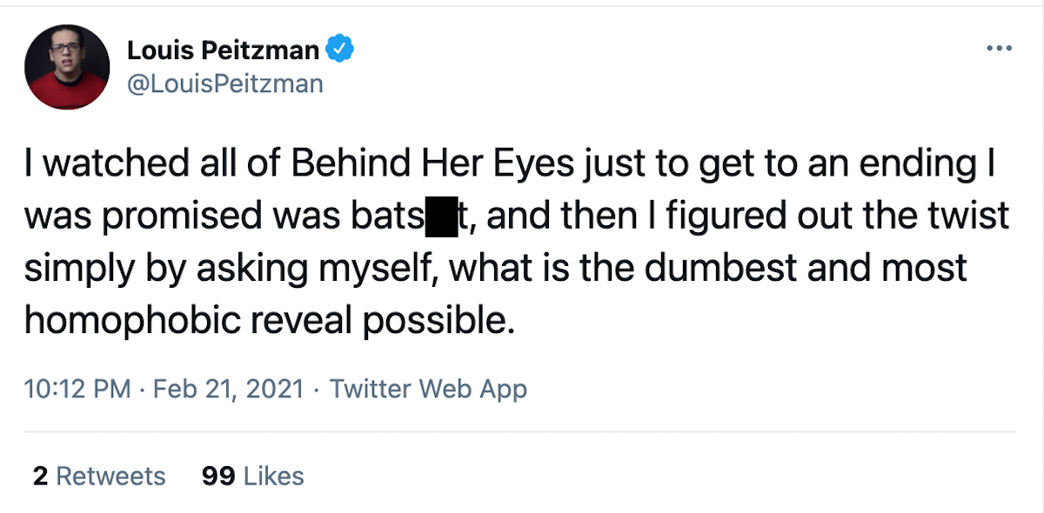Click the blue verified badge icon

coord(339,50)
